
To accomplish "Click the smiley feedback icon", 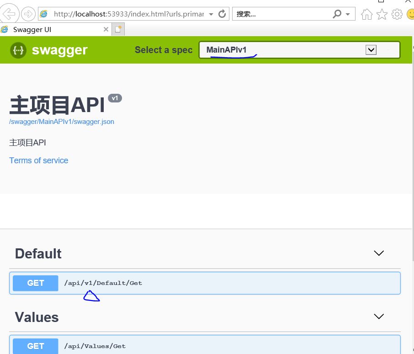I will [x=410, y=14].
